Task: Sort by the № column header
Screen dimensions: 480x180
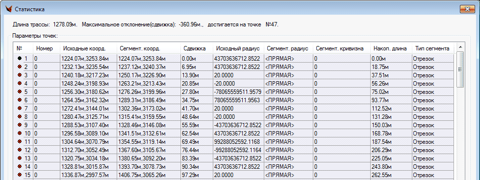Action: (x=23, y=48)
